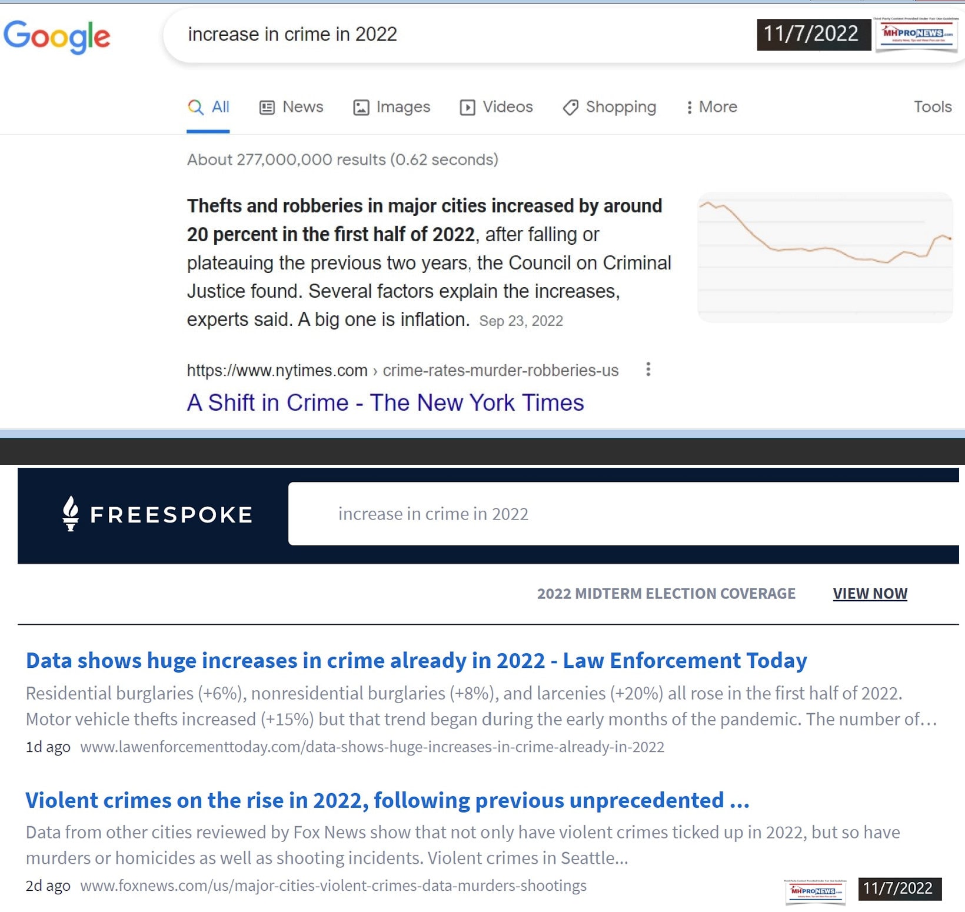Click the Freespoke torch logo

point(71,514)
